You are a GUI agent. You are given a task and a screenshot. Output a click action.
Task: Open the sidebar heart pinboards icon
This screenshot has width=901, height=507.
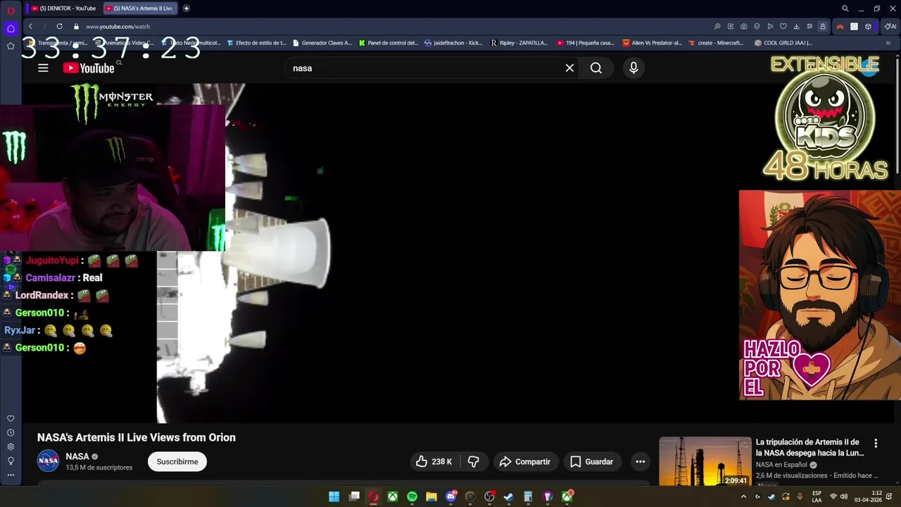[11, 418]
